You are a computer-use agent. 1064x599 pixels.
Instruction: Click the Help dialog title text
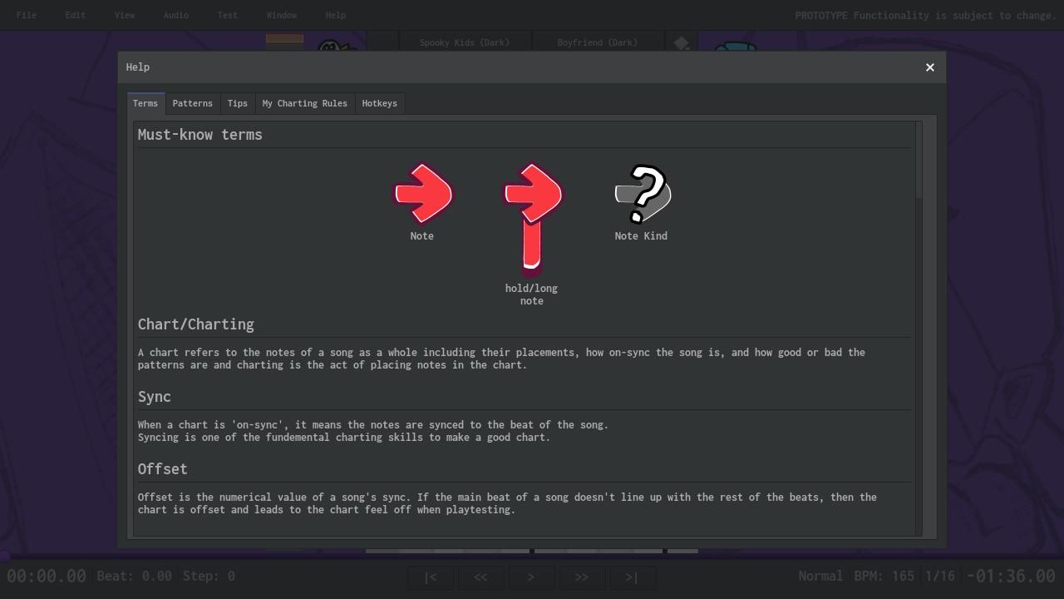(138, 67)
